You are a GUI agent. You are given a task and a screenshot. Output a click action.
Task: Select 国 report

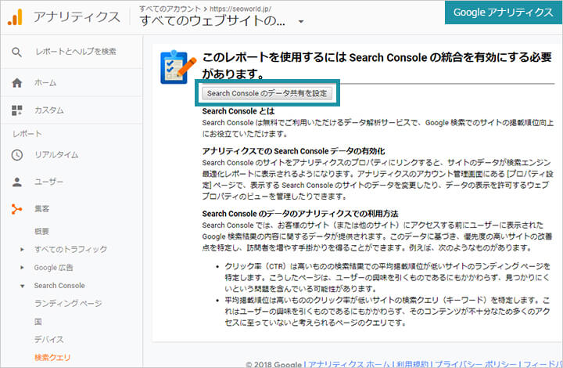pyautogui.click(x=38, y=322)
